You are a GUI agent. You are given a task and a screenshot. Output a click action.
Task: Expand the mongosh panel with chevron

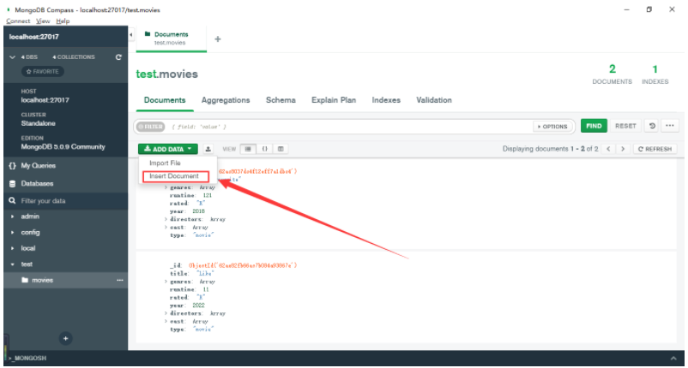pos(673,359)
